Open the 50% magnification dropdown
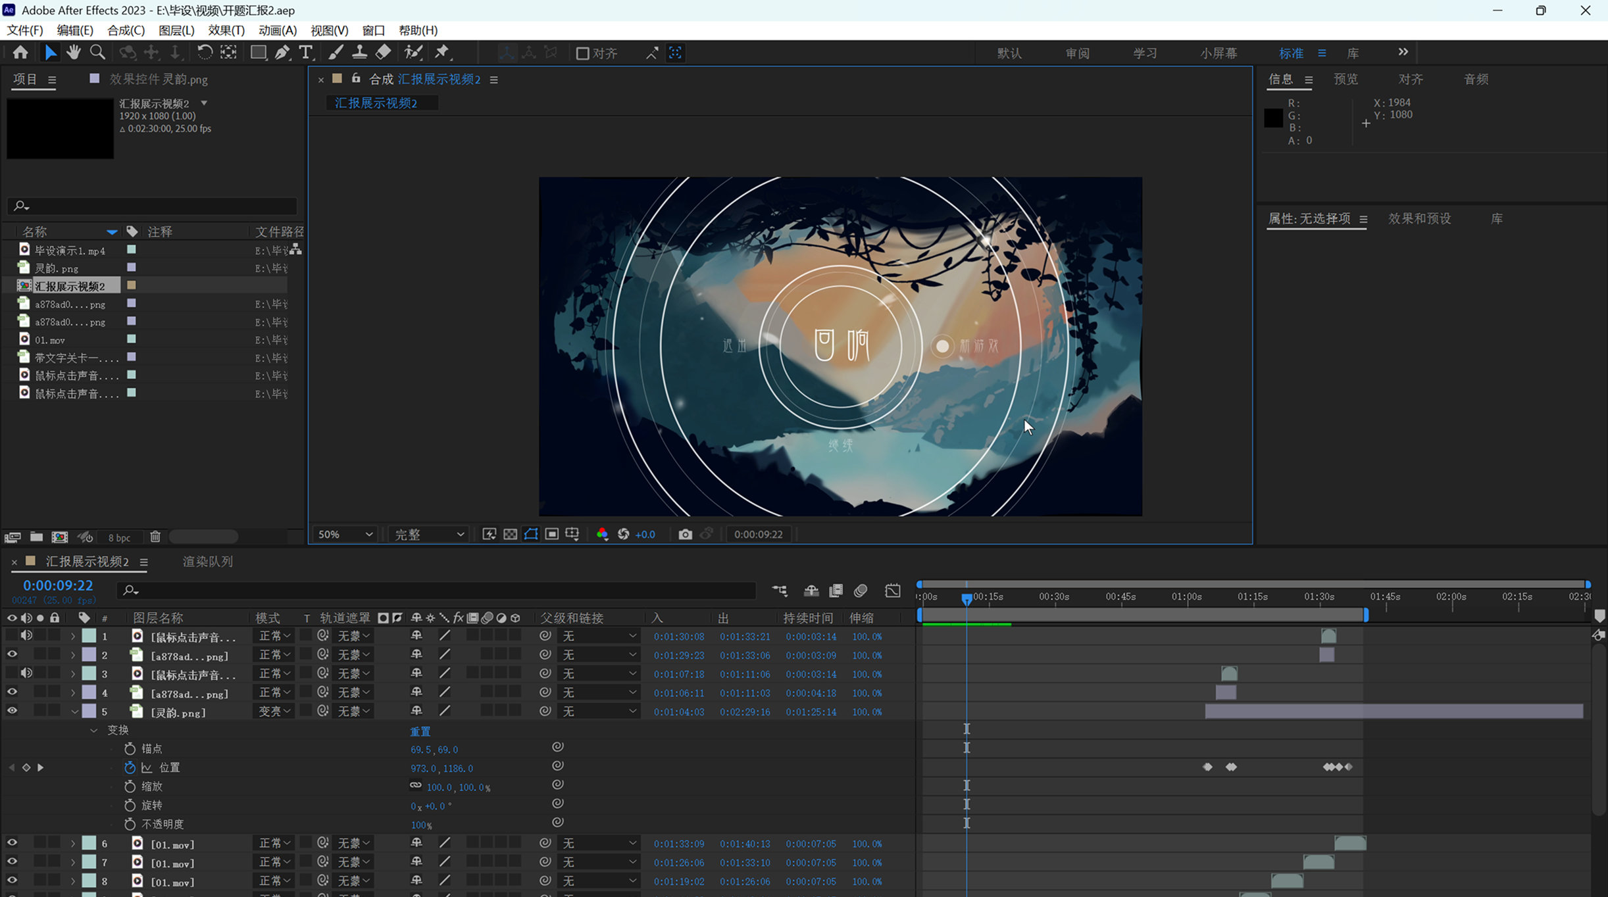This screenshot has height=897, width=1608. [345, 535]
